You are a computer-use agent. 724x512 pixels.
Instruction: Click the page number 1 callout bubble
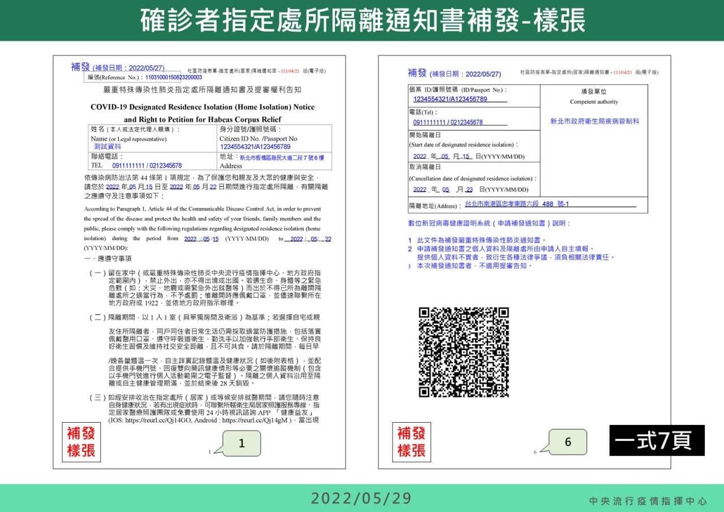coord(242,443)
